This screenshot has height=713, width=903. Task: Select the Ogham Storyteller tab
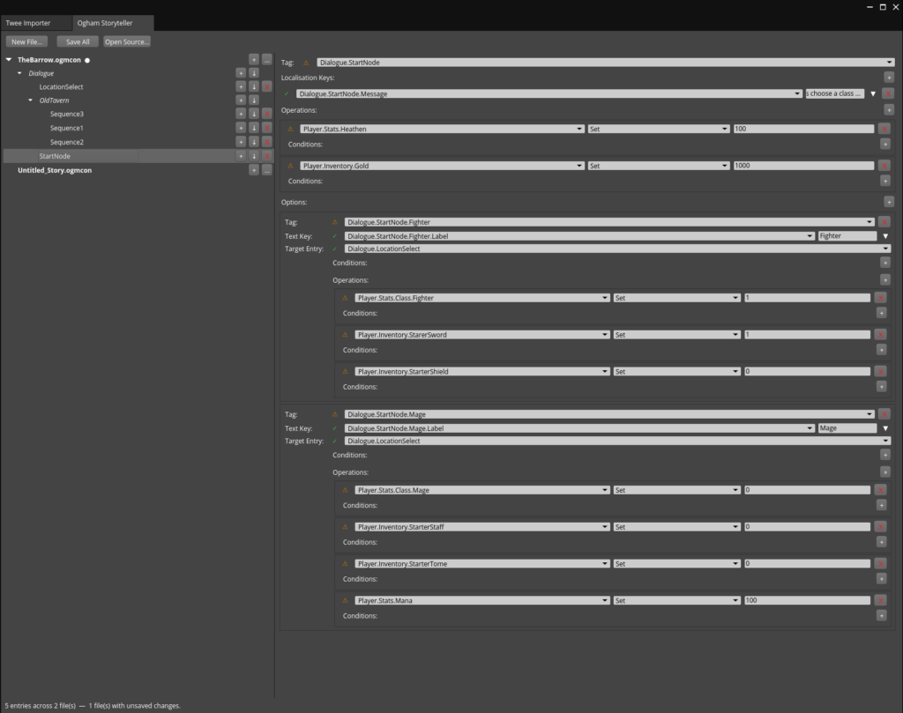point(105,23)
